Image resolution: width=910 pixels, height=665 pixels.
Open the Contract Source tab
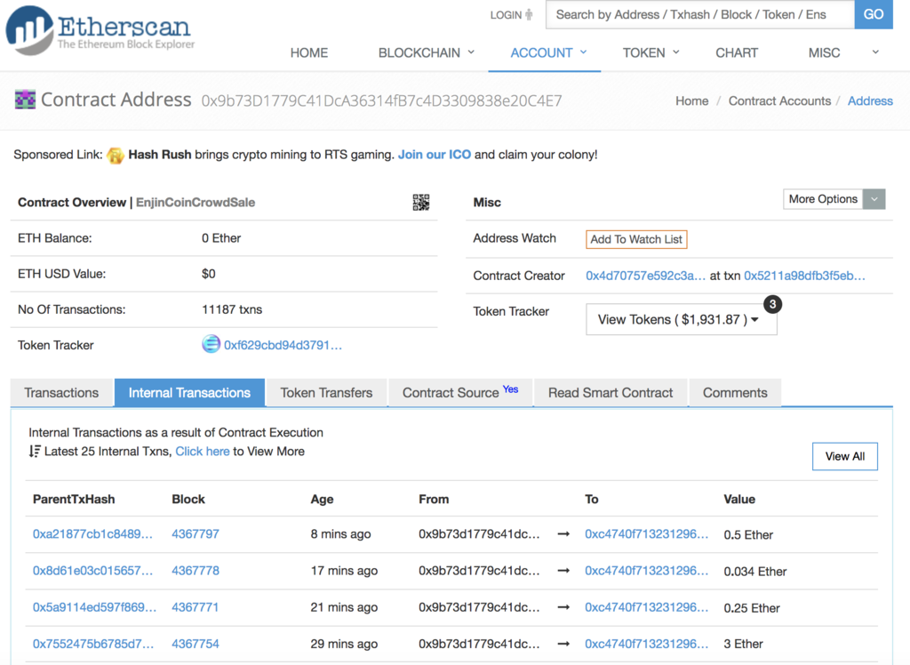460,393
